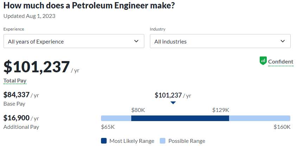This screenshot has width=297, height=146.
Task: Click the Confident underlined link
Action: (280, 62)
